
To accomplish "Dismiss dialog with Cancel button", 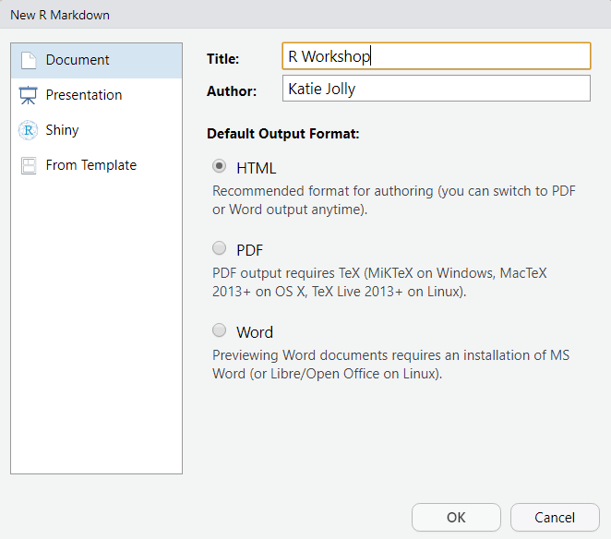I will (x=555, y=517).
